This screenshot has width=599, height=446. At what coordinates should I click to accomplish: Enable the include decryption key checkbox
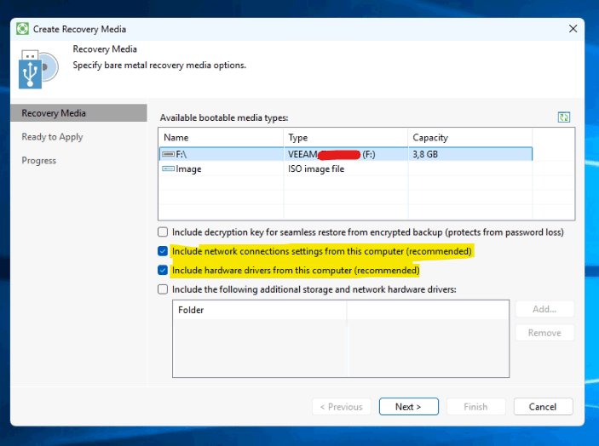[163, 232]
